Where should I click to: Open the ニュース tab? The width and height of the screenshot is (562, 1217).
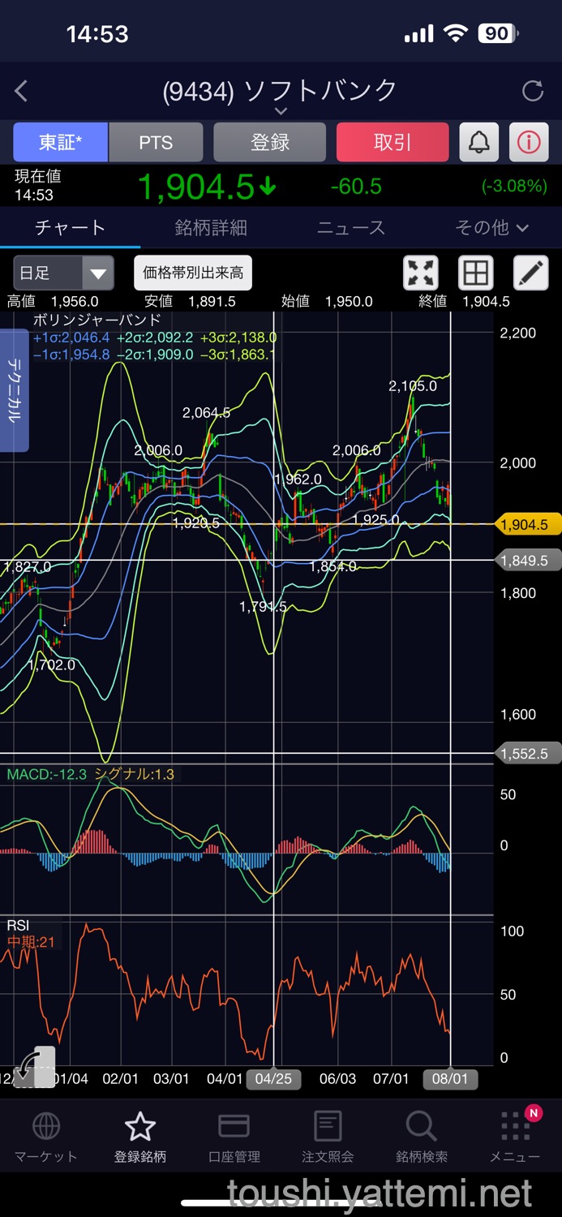click(x=350, y=228)
